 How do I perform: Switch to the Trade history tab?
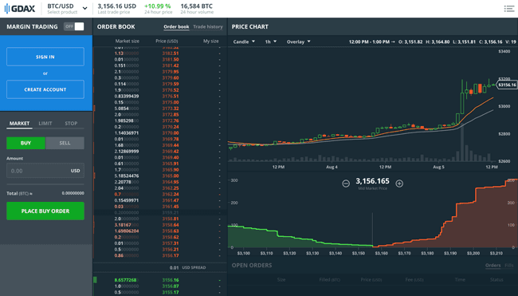[208, 27]
